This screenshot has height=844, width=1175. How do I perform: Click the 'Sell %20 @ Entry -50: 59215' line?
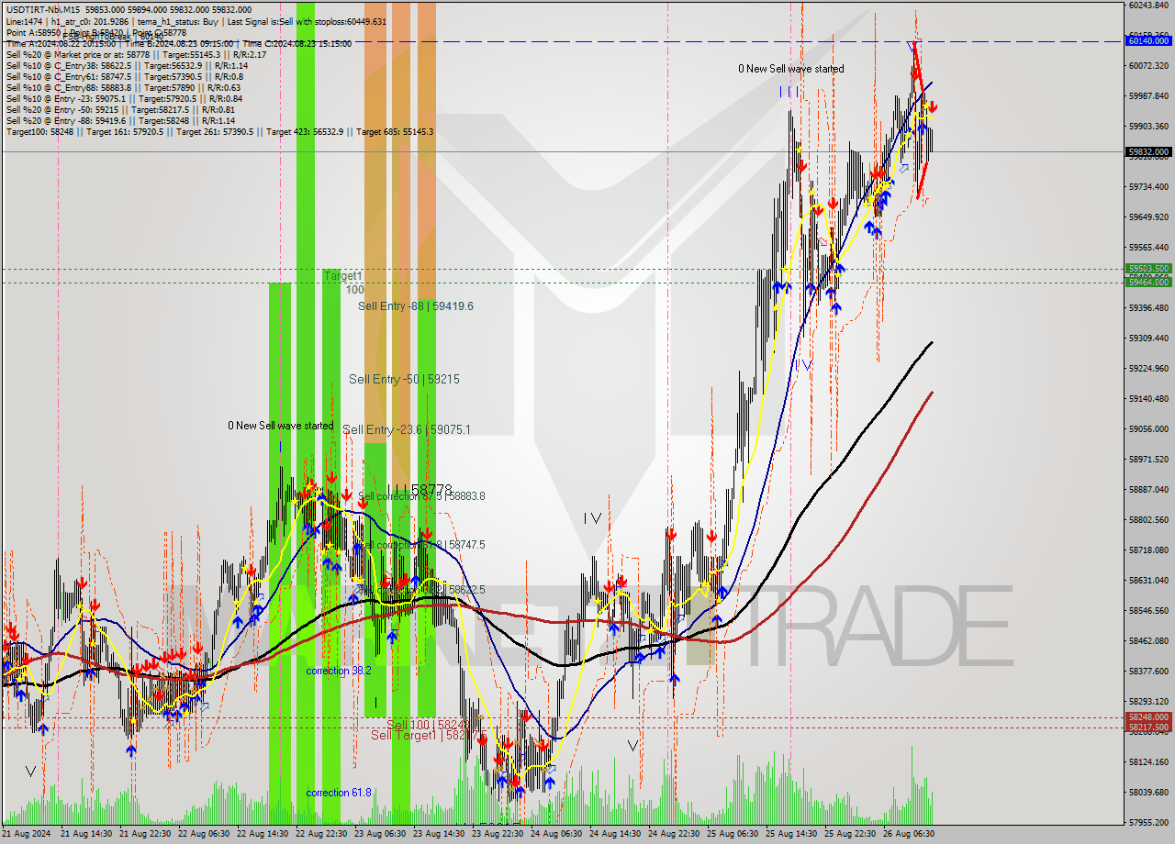pyautogui.click(x=119, y=109)
